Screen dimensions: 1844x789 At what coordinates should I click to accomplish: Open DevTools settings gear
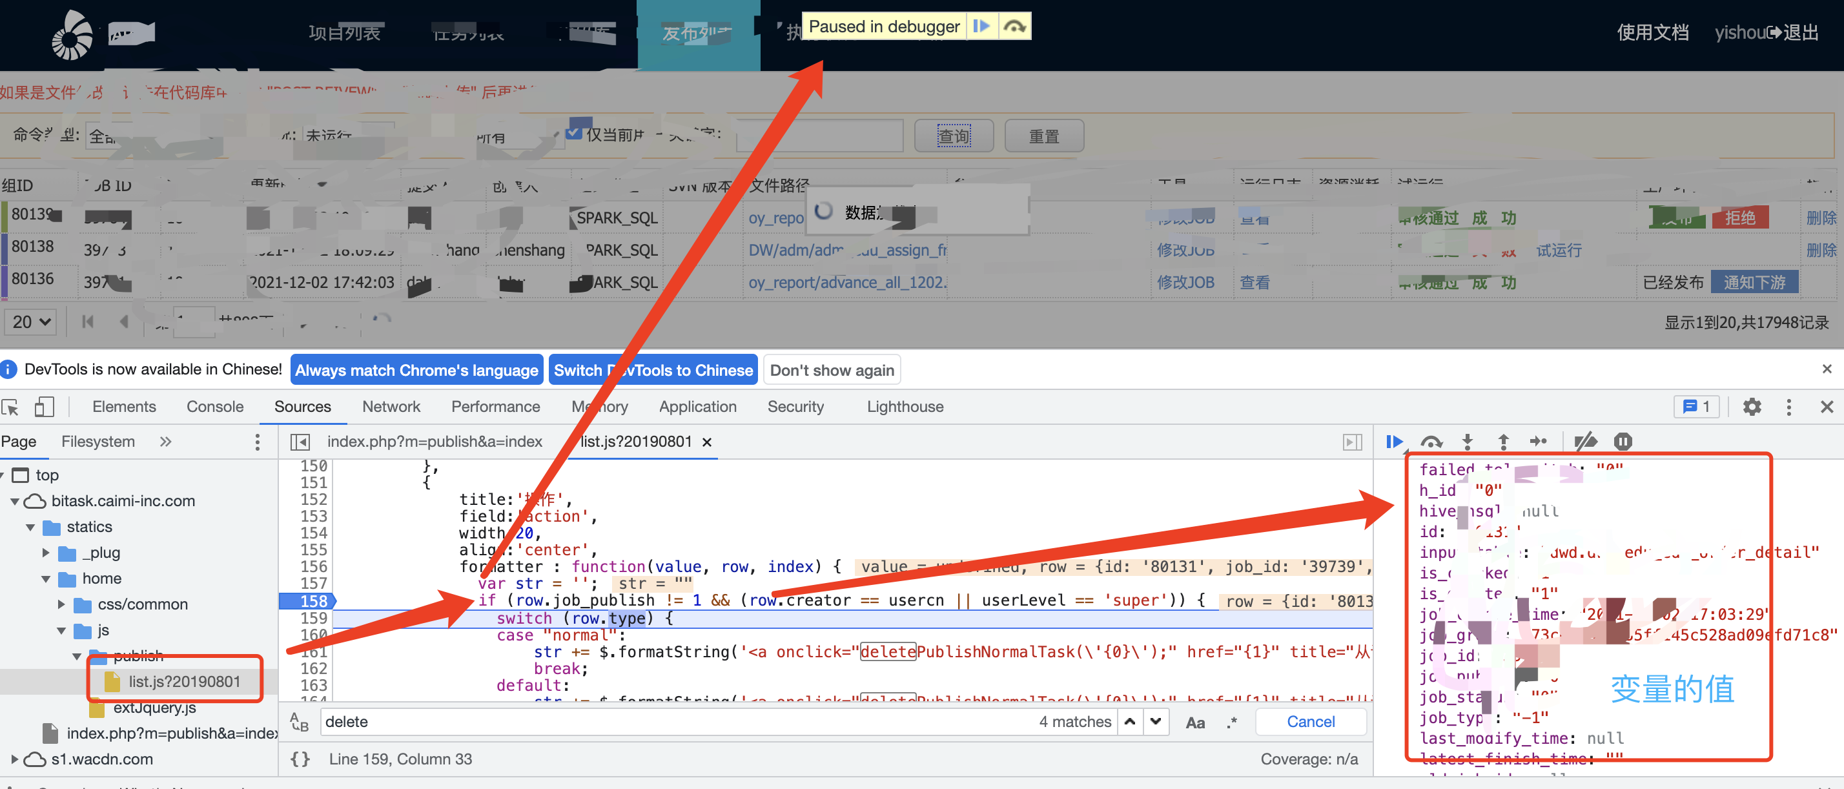[1751, 407]
